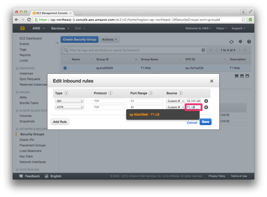Open the Welcome to AWS account menu
267x197 pixels.
click(x=198, y=28)
